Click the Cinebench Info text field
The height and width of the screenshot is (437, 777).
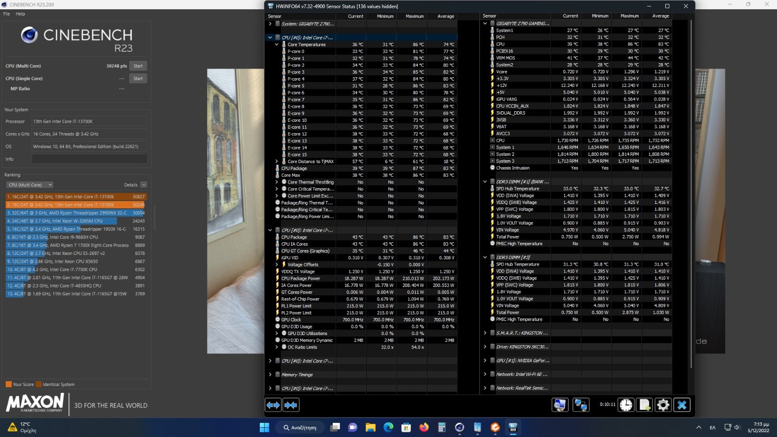coord(89,159)
